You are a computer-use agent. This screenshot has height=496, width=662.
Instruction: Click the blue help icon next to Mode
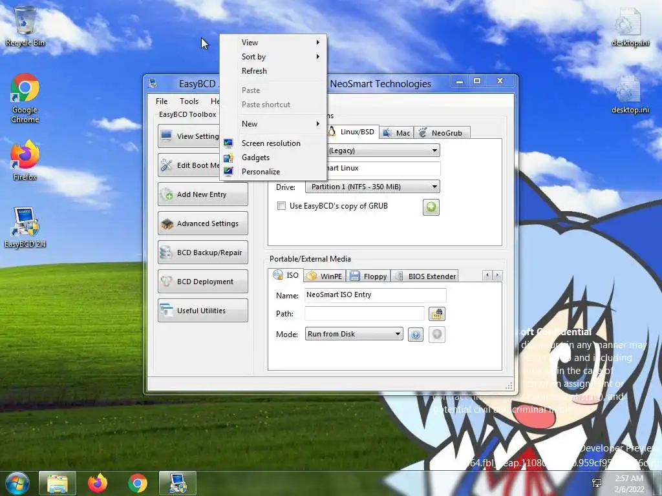(x=416, y=335)
